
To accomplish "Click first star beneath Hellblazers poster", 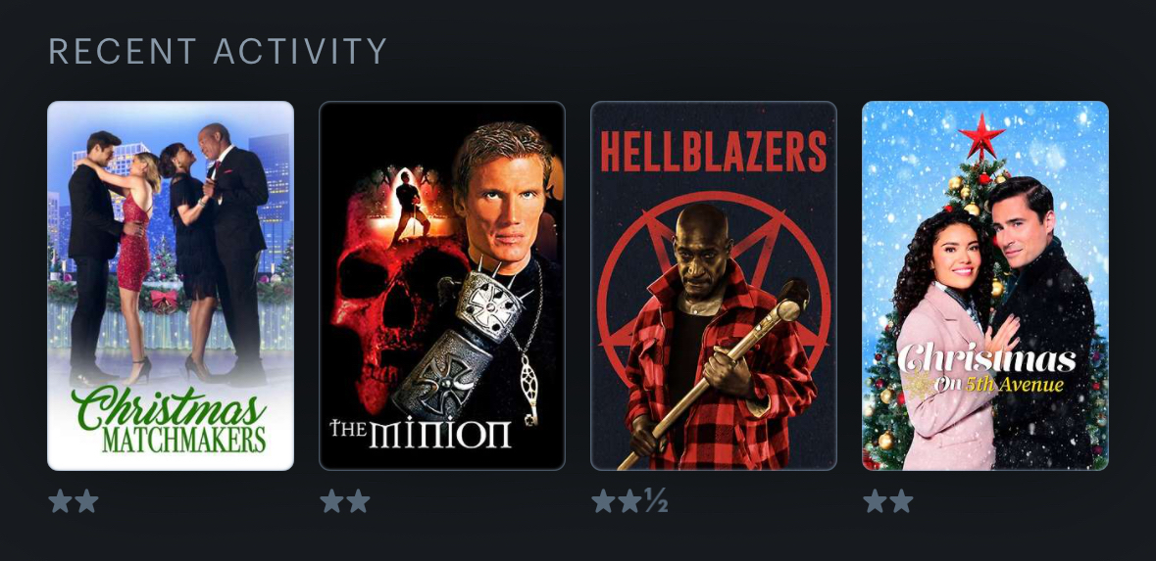I will [603, 501].
